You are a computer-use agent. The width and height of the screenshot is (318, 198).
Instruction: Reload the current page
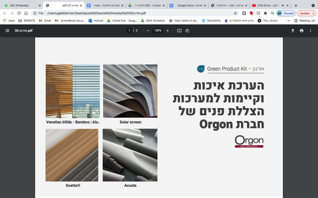click(x=19, y=13)
